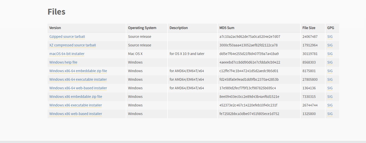Click 'Source release' in XZ compressed row
The height and width of the screenshot is (143, 366).
(139, 45)
